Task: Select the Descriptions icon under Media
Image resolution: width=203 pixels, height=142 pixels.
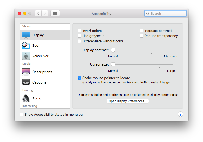Action: [x=26, y=72]
